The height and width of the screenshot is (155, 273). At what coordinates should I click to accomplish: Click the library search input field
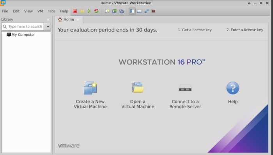[x=23, y=26]
